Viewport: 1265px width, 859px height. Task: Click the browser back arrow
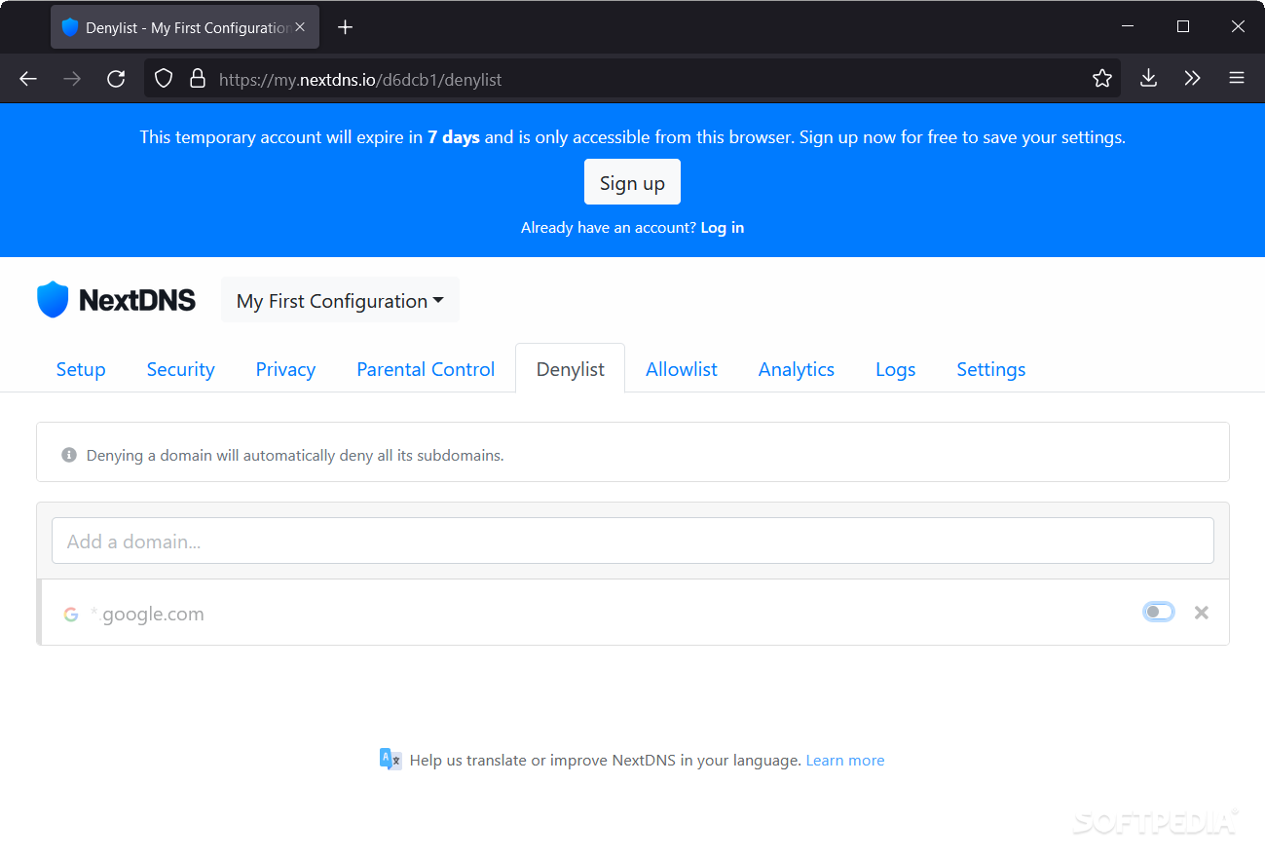(x=28, y=79)
